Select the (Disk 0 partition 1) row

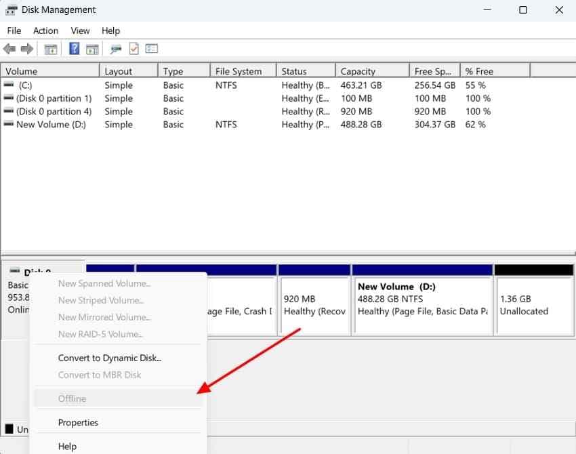coord(266,98)
